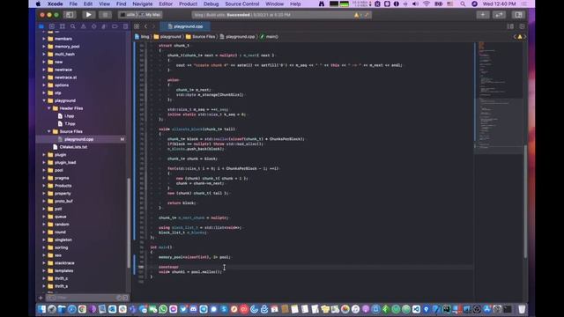Toggle the navigator sidebar visibility
This screenshot has height=317, width=564.
tap(70, 15)
